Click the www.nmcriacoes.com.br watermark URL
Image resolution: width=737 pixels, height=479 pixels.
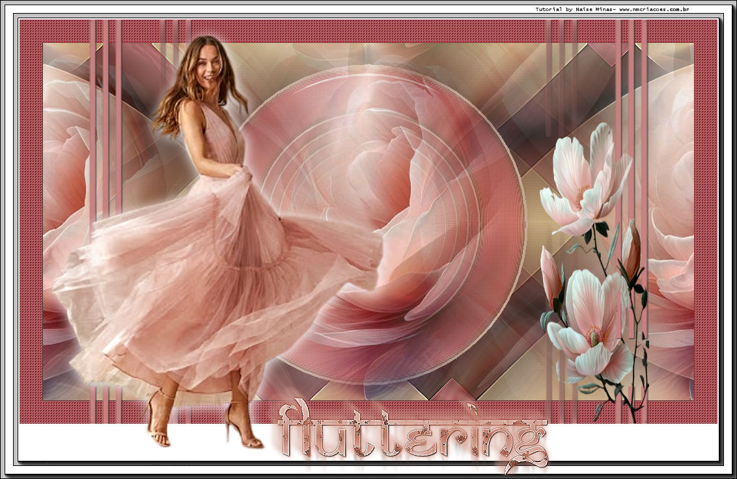[654, 10]
